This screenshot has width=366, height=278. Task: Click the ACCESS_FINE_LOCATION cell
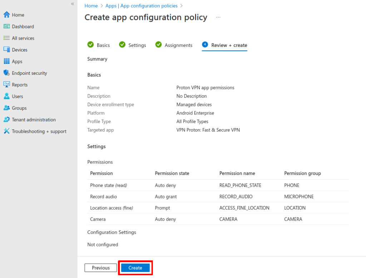[244, 208]
